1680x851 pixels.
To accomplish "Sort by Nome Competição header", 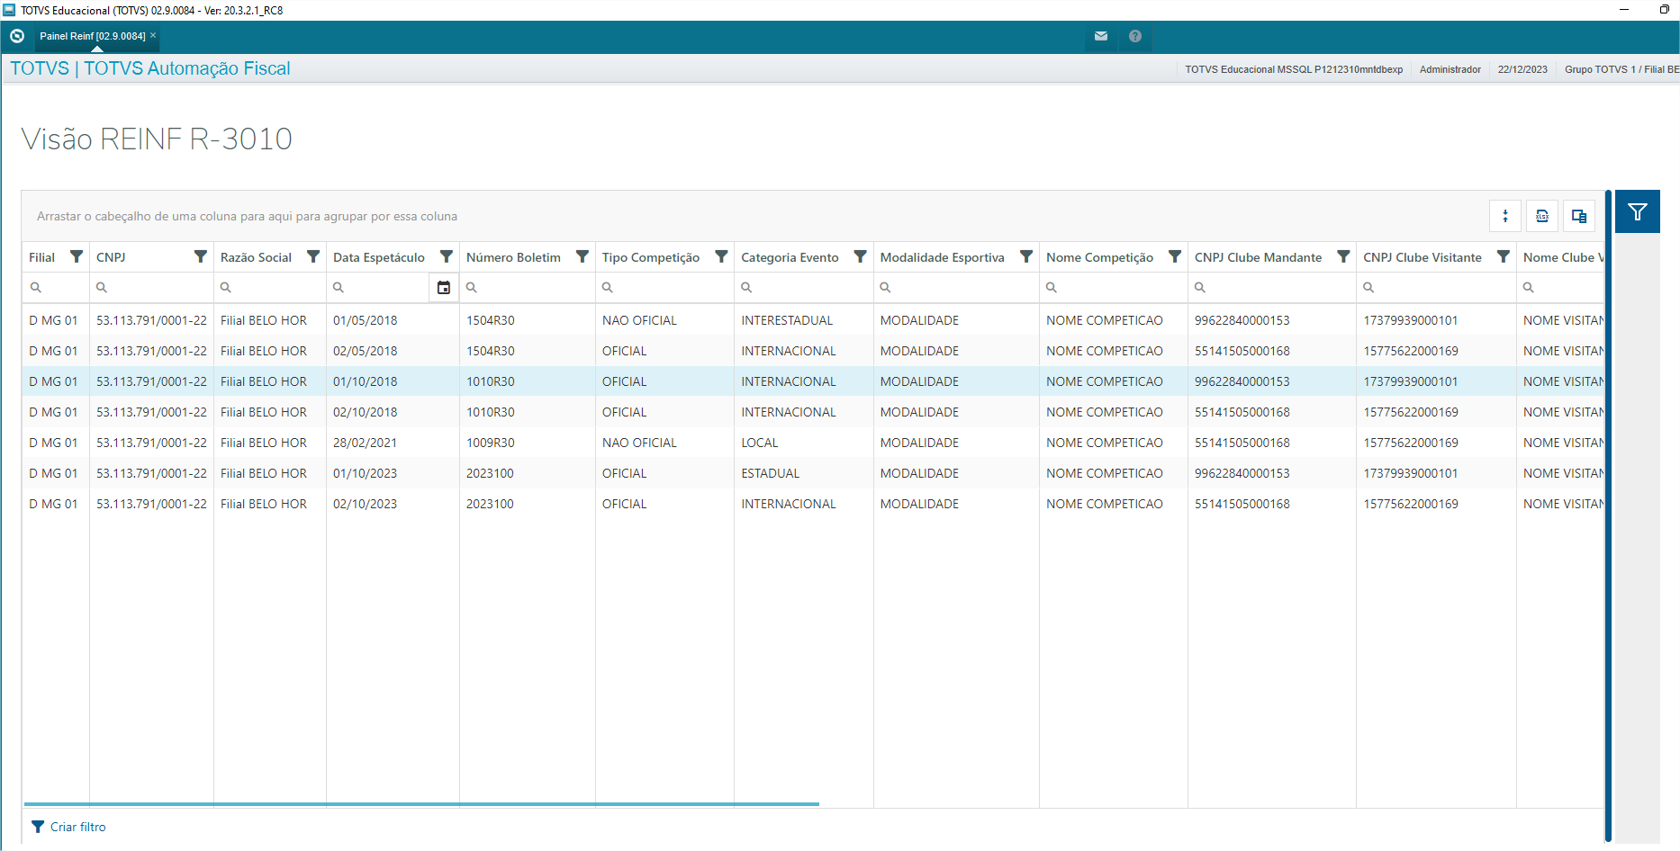I will pos(1099,257).
